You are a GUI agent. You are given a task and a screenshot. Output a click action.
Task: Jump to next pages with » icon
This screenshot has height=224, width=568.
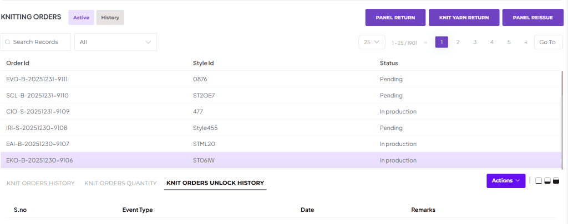pyautogui.click(x=525, y=42)
